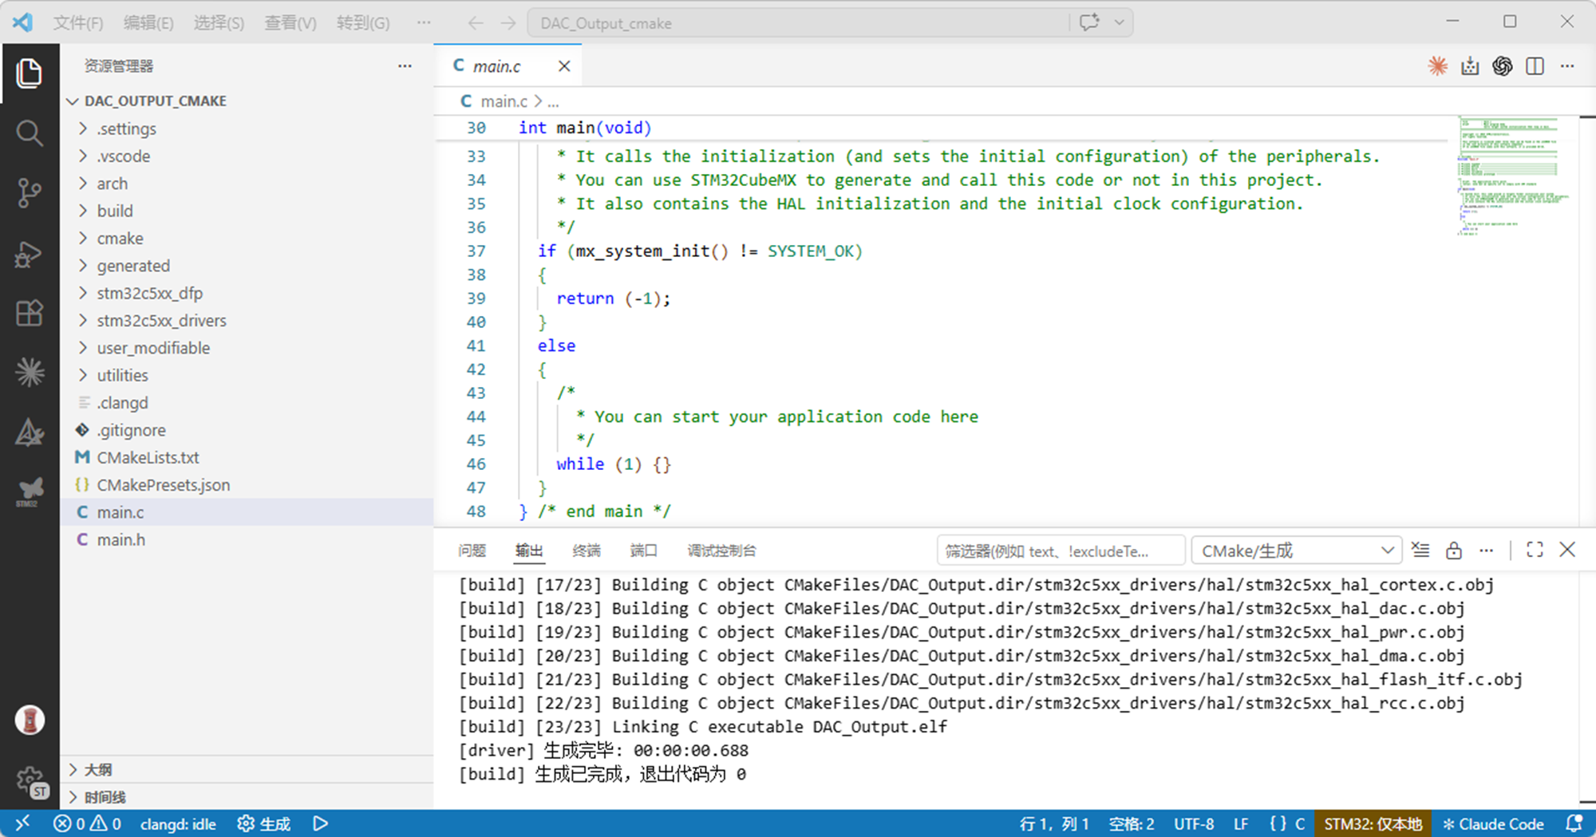The image size is (1596, 837).
Task: Open the CMake/生成 output channel dropdown
Action: (x=1297, y=551)
